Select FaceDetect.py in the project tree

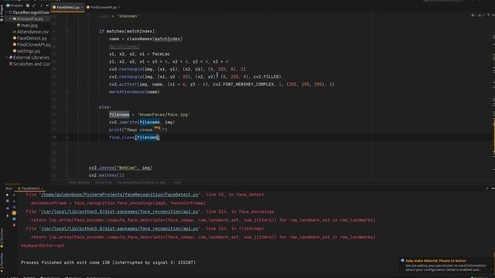[32, 38]
